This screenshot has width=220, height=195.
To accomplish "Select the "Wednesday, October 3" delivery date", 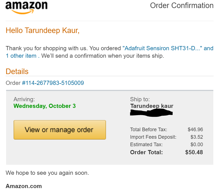I will pyautogui.click(x=44, y=106).
